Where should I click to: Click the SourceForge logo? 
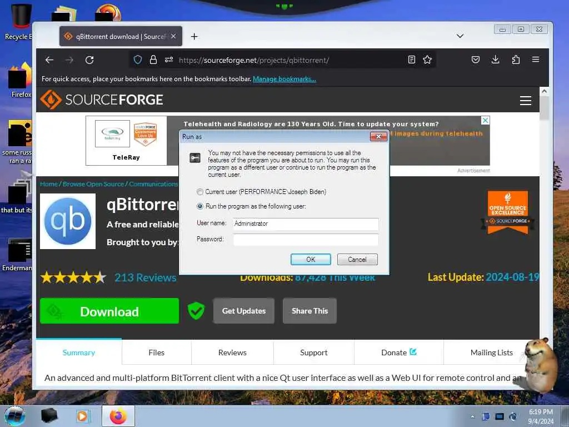pyautogui.click(x=102, y=100)
